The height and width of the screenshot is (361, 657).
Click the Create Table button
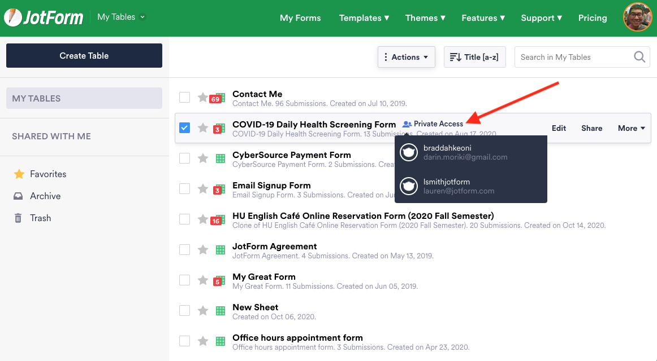[84, 56]
